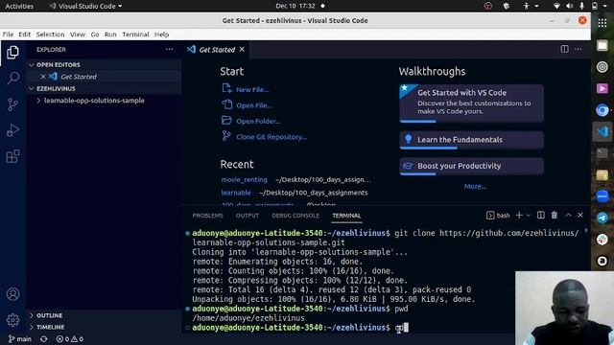
Task: Close Get Started in Open Editors list
Action: point(43,77)
